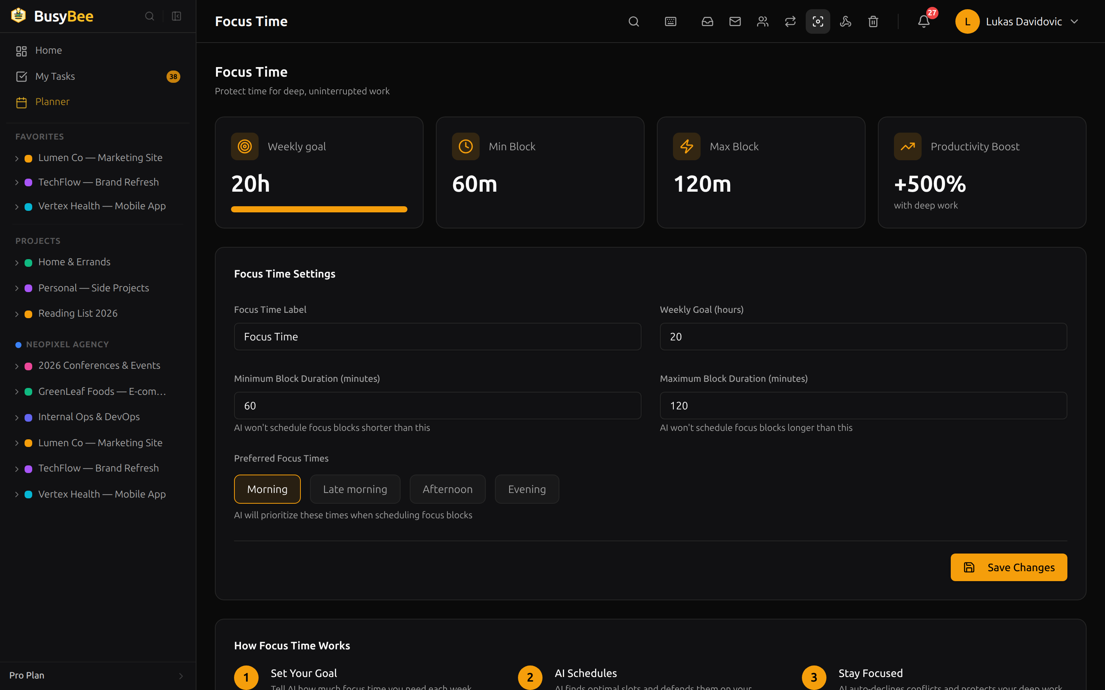The width and height of the screenshot is (1105, 690).
Task: Open the webhook integrations icon
Action: (x=846, y=21)
